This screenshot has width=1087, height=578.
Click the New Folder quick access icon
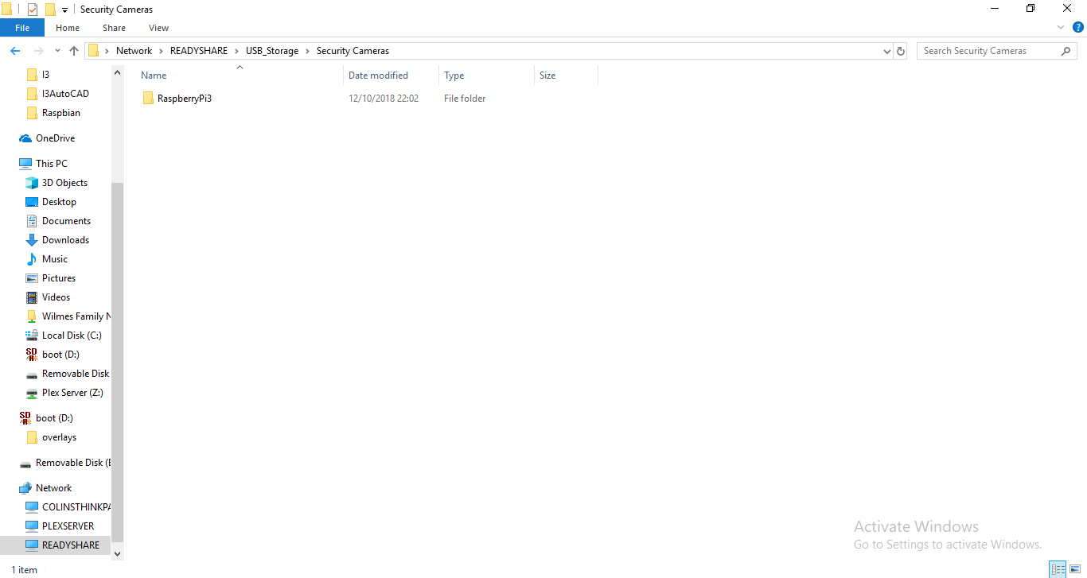click(50, 9)
